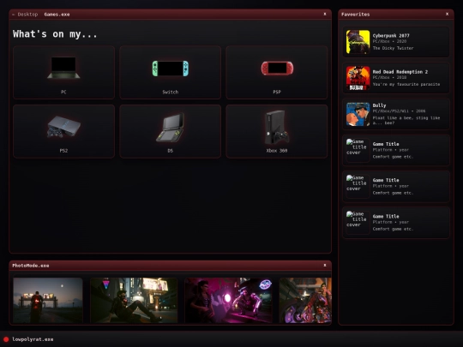463x347 pixels.
Task: Click the red dot taskbar icon
Action: click(x=6, y=339)
